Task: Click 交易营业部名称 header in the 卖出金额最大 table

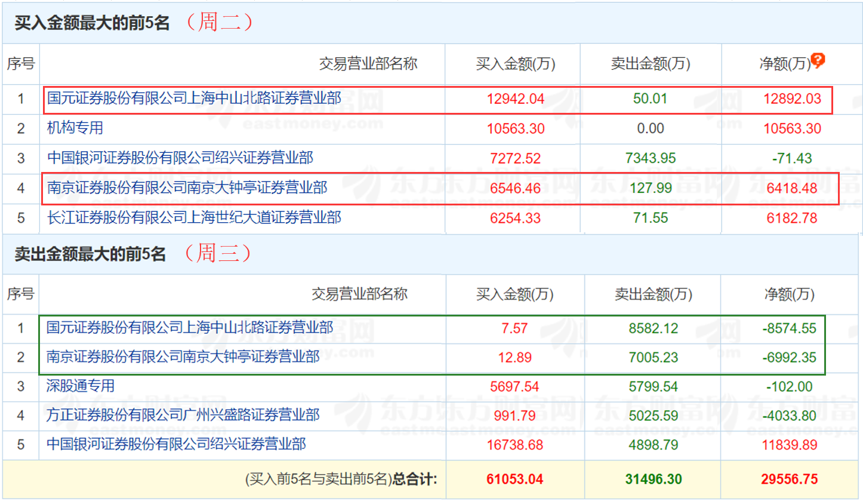Action: pyautogui.click(x=359, y=294)
